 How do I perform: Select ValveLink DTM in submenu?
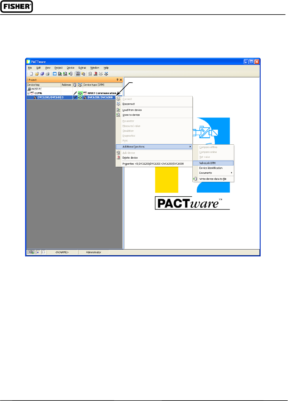click(x=213, y=163)
